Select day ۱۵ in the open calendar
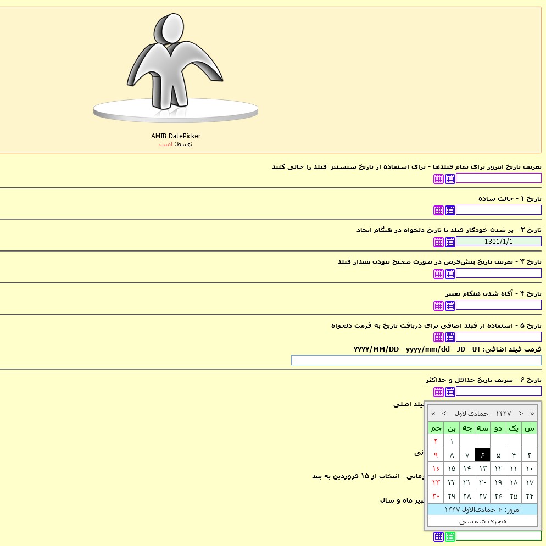Image resolution: width=546 pixels, height=546 pixels. pyautogui.click(x=452, y=469)
